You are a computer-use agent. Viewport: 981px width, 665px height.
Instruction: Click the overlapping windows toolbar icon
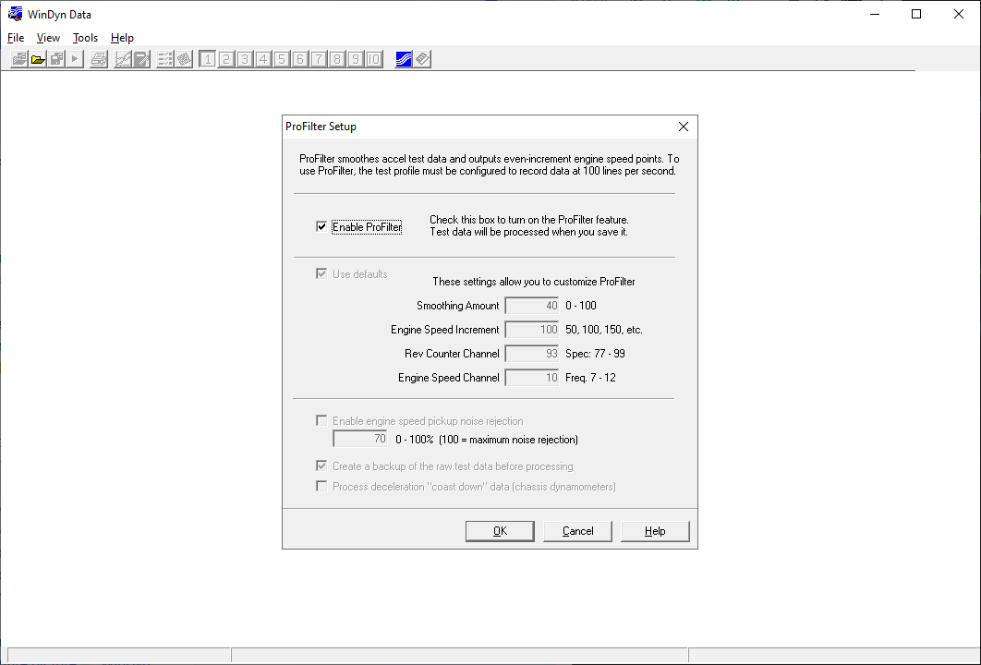coord(57,59)
